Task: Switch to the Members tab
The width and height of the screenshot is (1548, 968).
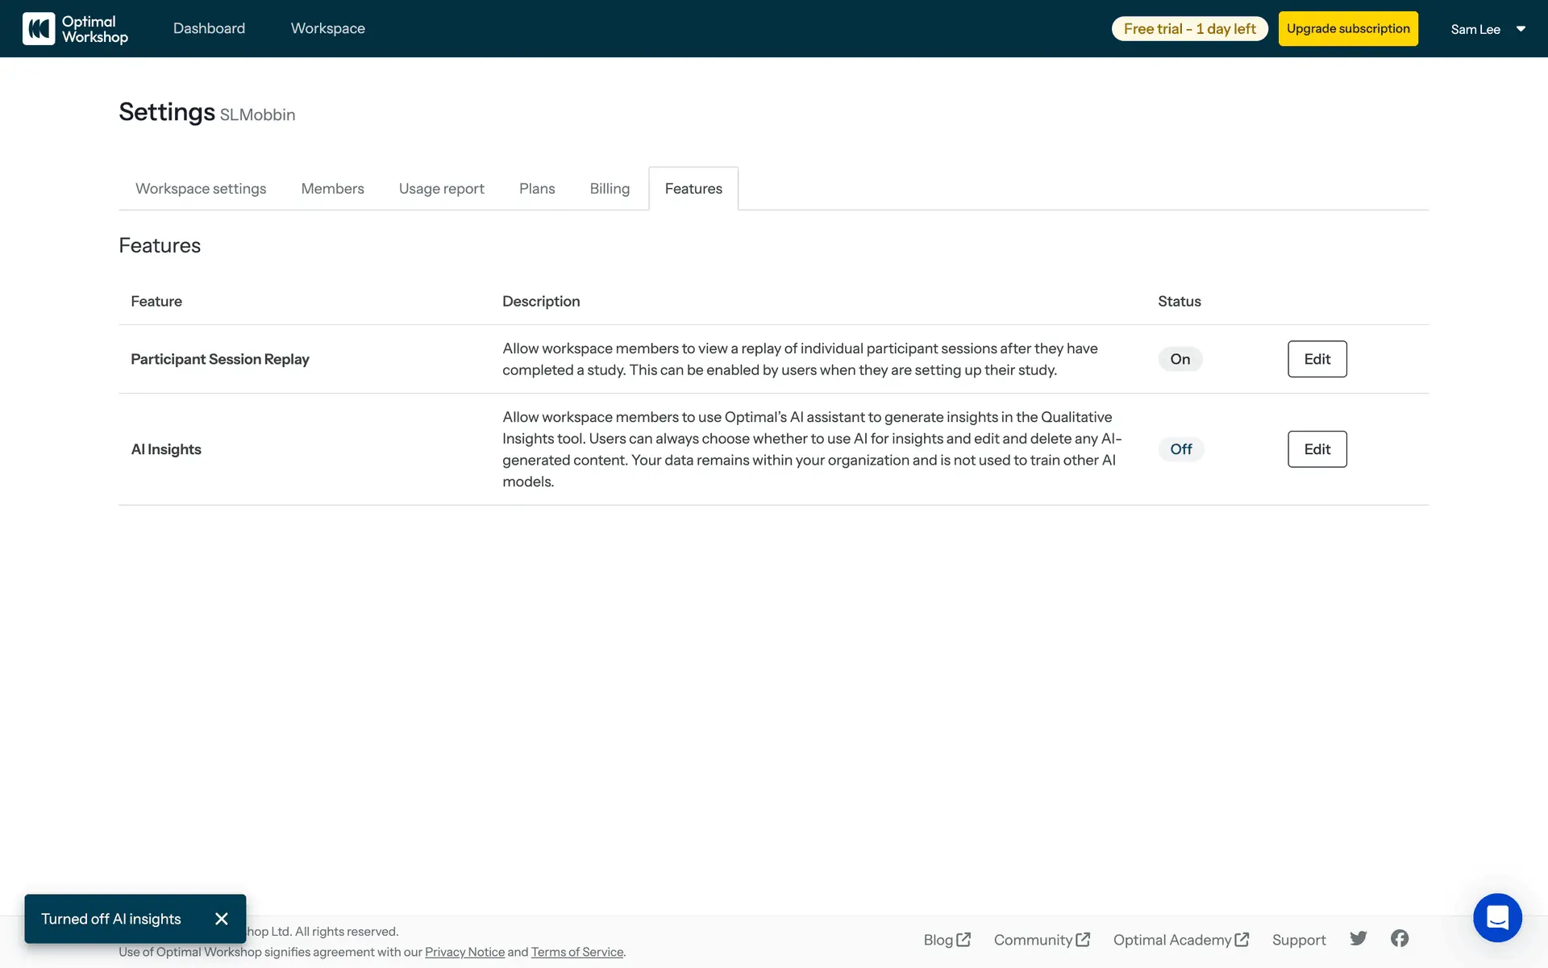Action: (x=332, y=189)
